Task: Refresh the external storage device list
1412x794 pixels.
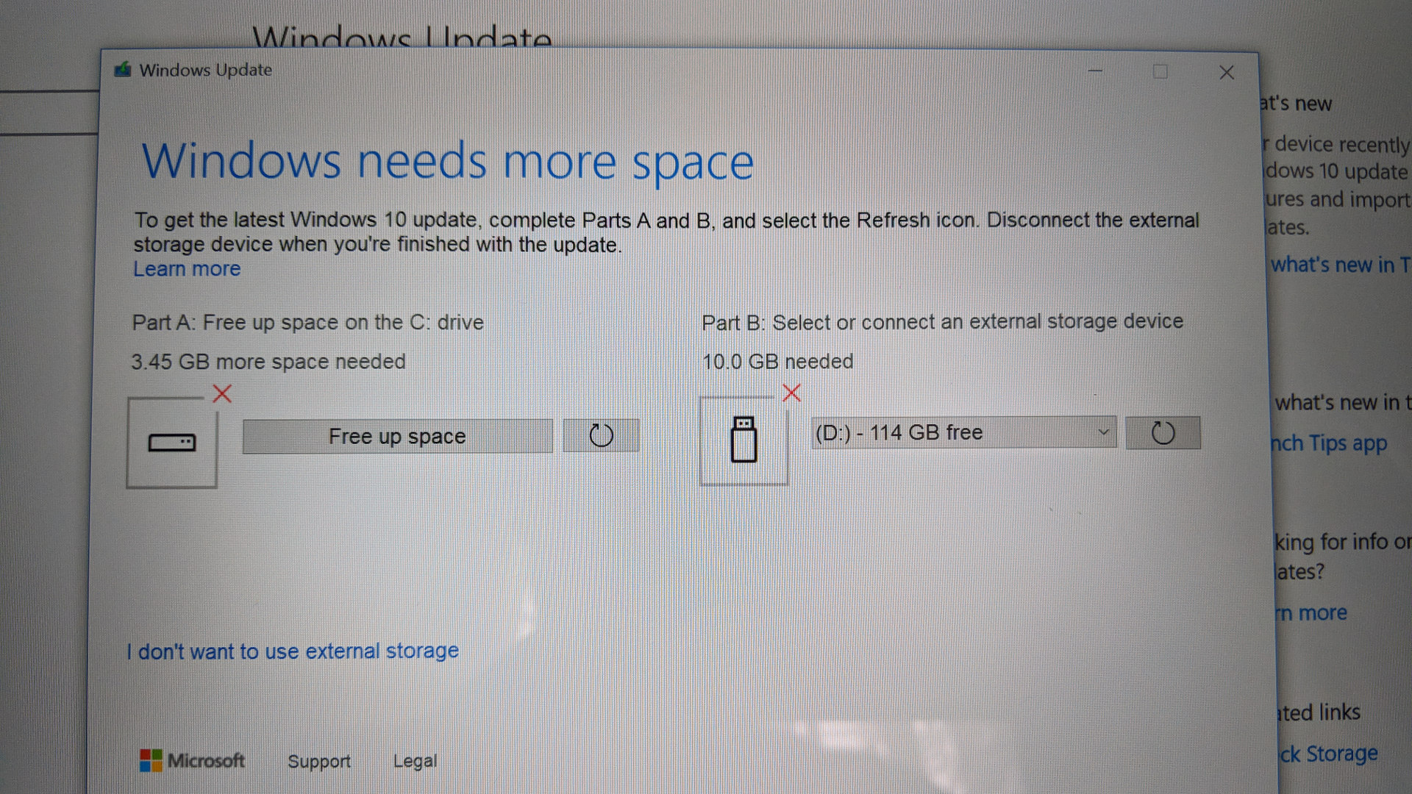Action: 1163,432
